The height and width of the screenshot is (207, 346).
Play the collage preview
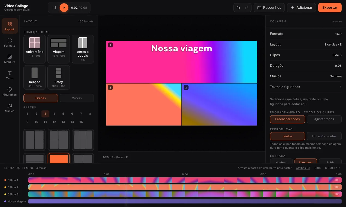coord(64,8)
